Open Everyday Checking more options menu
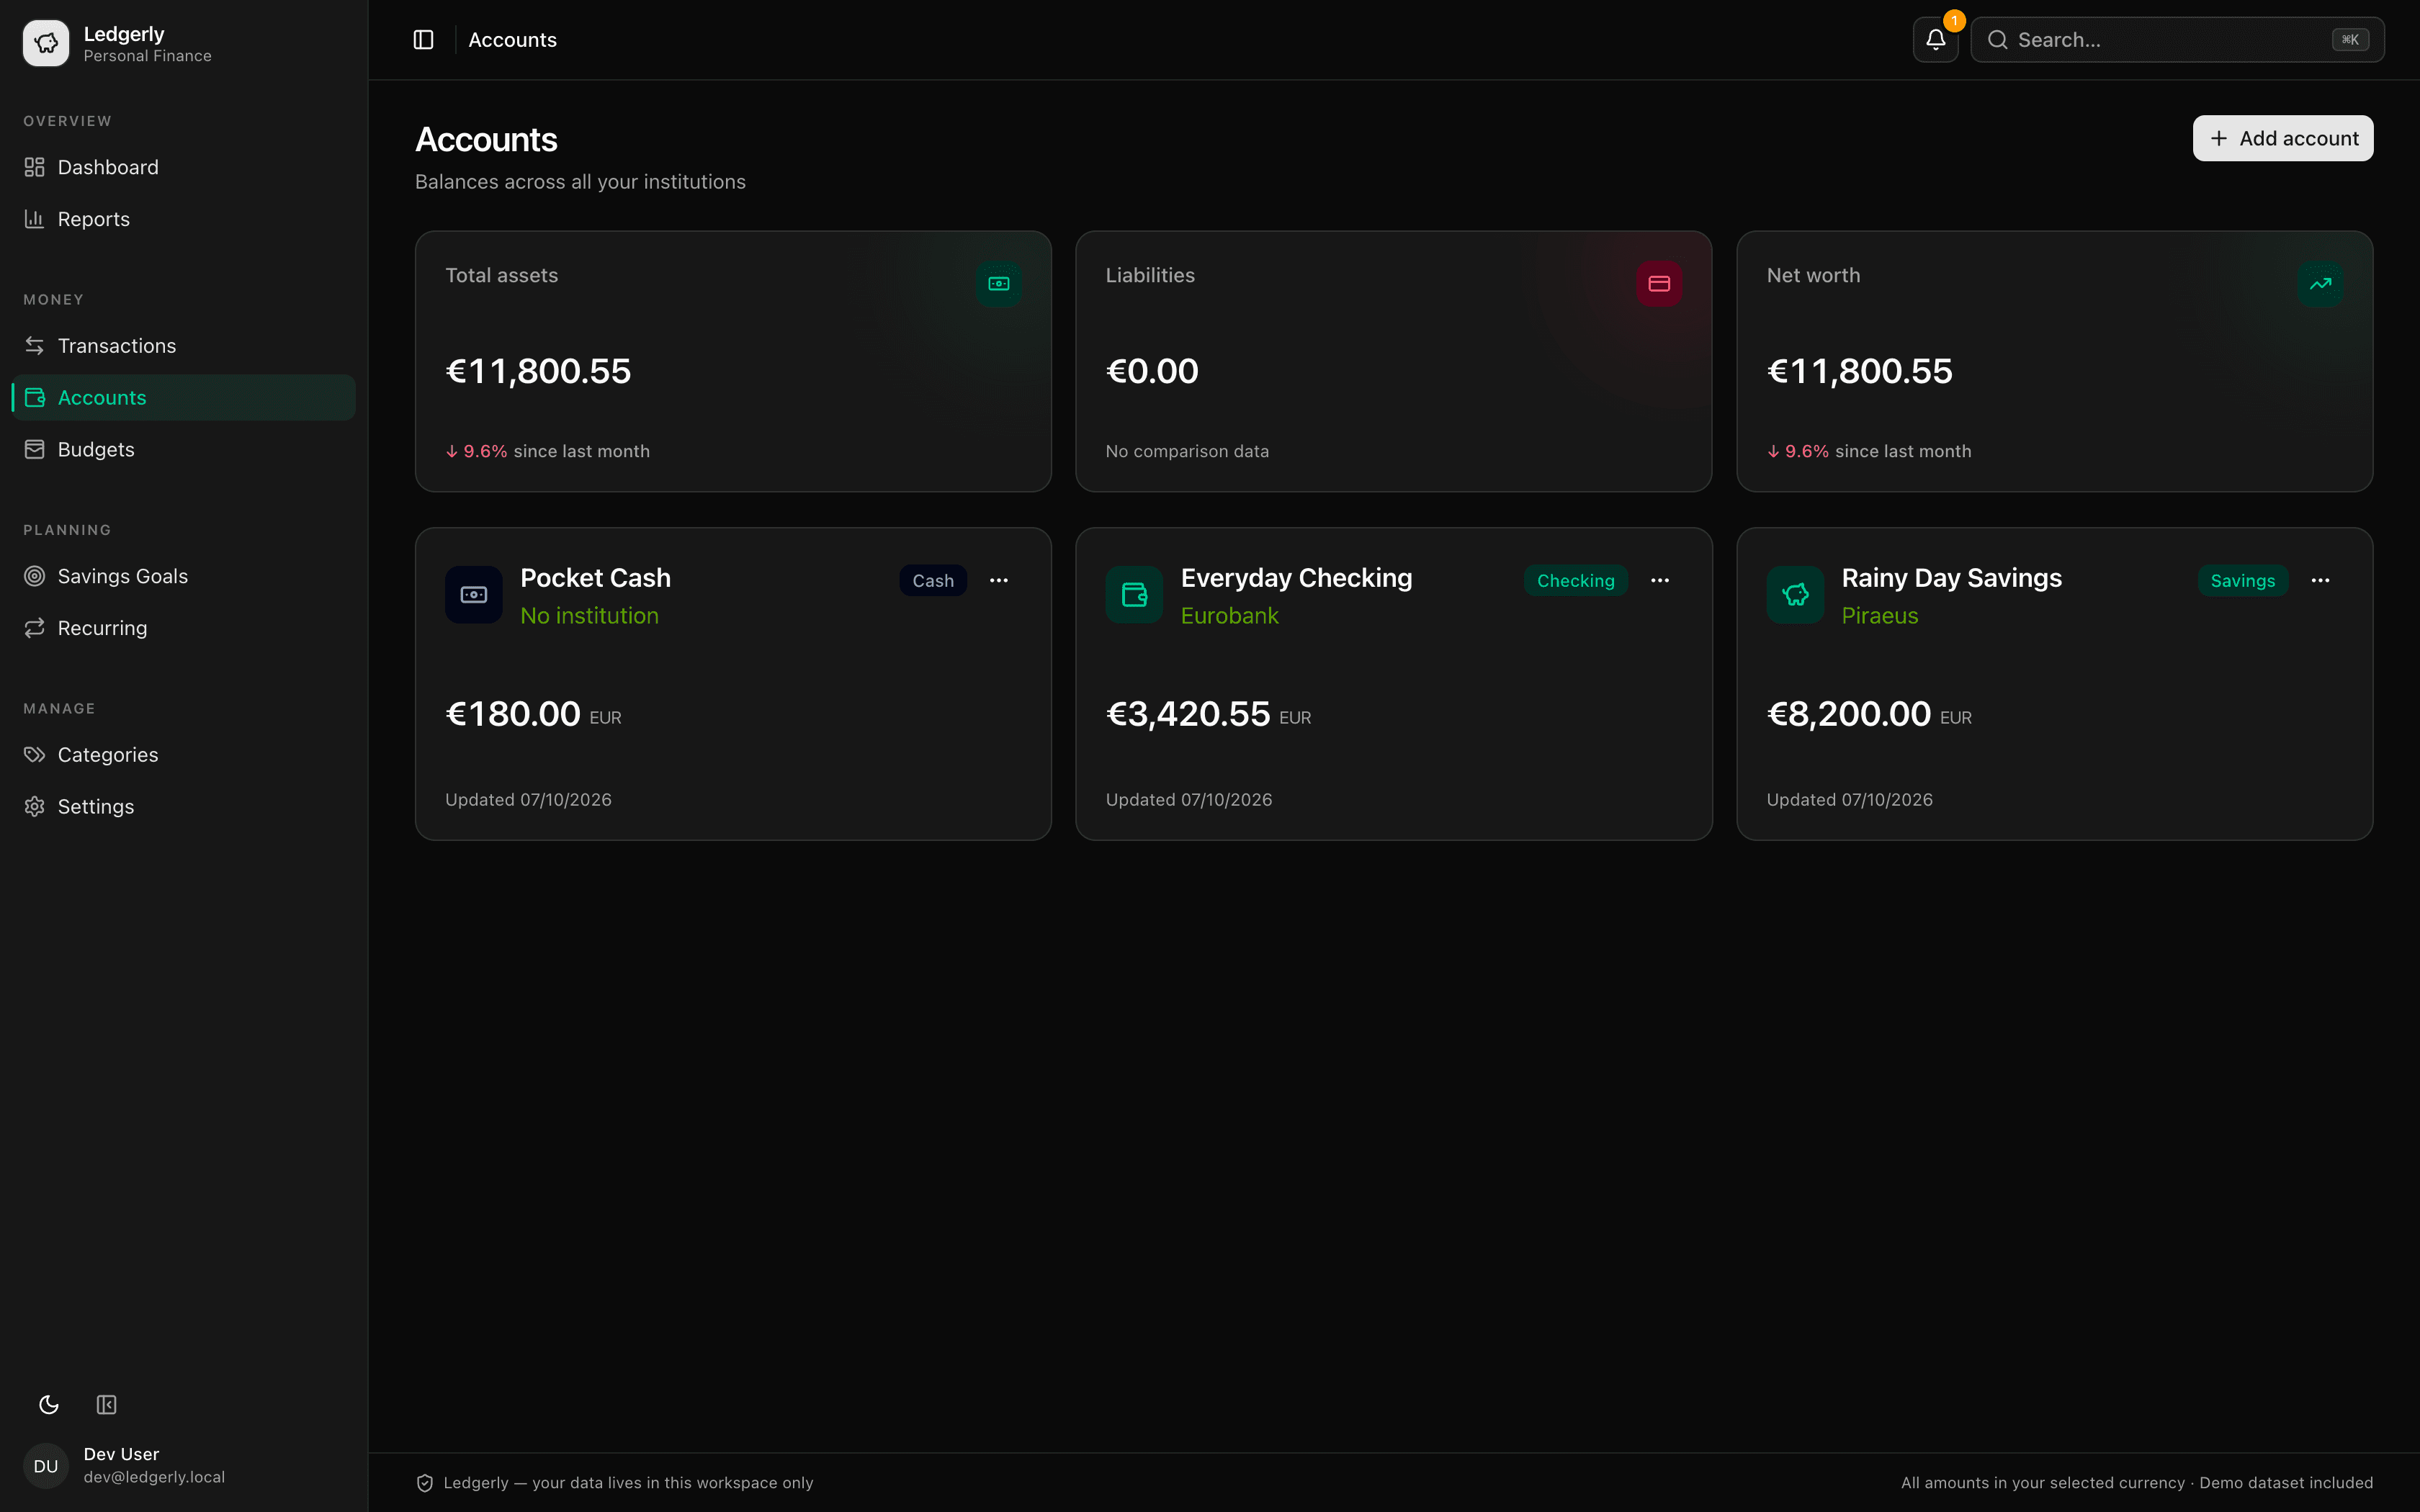 tap(1660, 580)
